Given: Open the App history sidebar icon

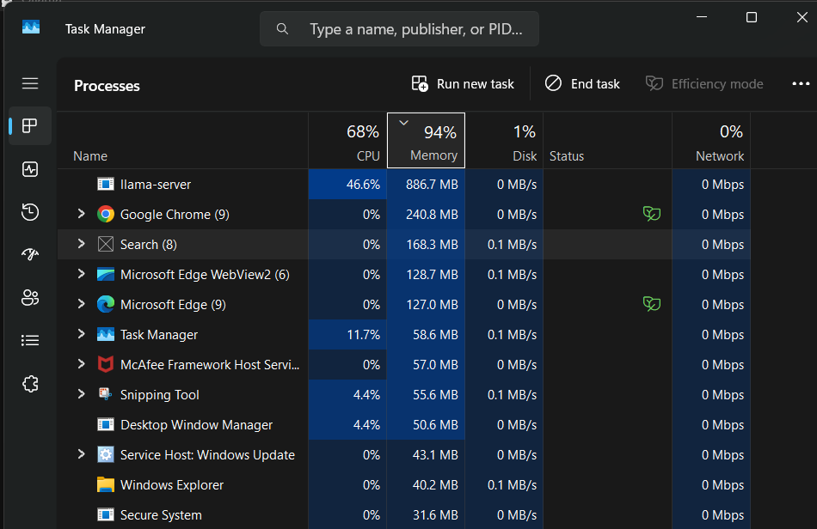Looking at the screenshot, I should [30, 212].
